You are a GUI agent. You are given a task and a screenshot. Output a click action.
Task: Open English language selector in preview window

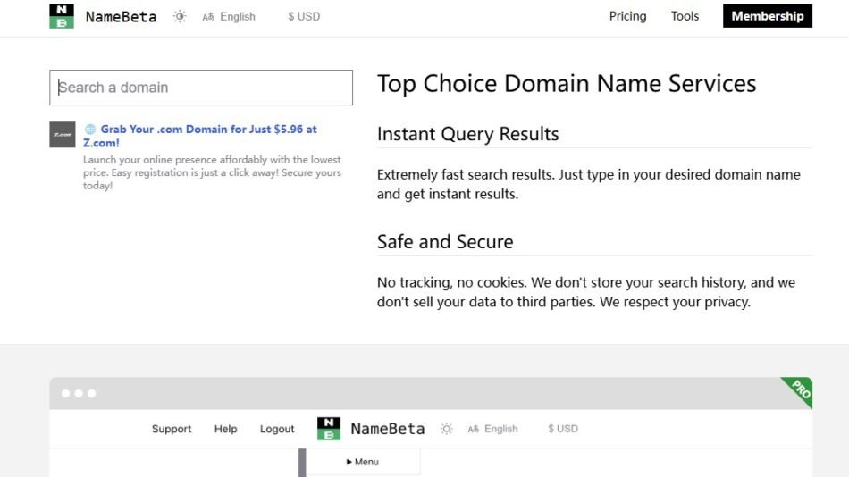click(492, 429)
